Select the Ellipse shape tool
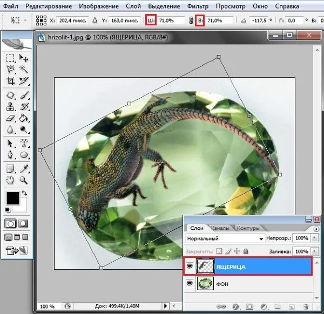The height and width of the screenshot is (314, 324). (x=24, y=155)
